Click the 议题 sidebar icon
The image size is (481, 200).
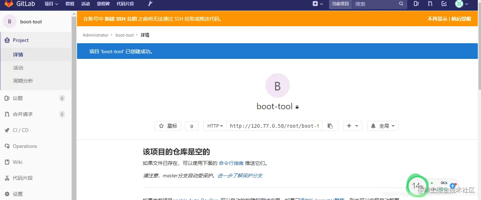(7, 98)
